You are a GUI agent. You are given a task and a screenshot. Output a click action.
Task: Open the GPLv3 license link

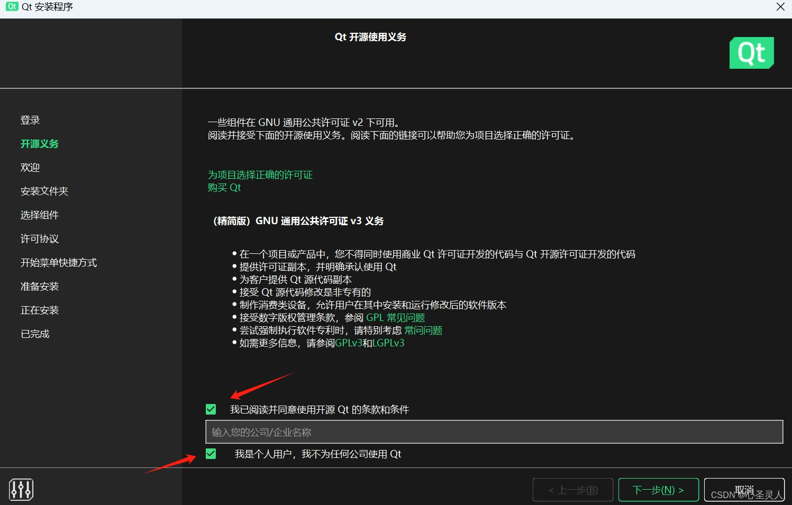(350, 343)
